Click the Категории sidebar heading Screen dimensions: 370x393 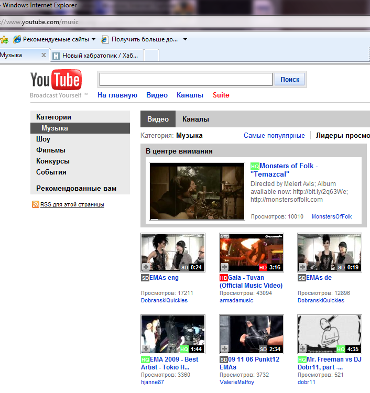pyautogui.click(x=53, y=117)
